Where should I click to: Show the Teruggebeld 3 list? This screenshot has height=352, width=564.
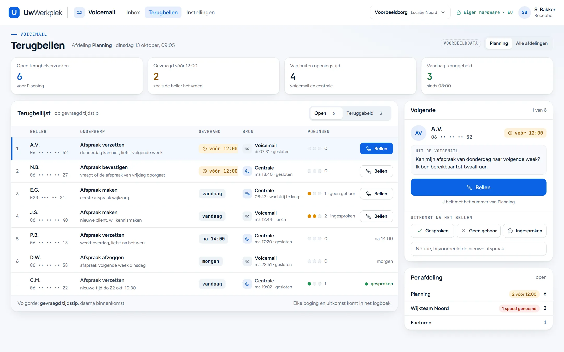tap(367, 113)
